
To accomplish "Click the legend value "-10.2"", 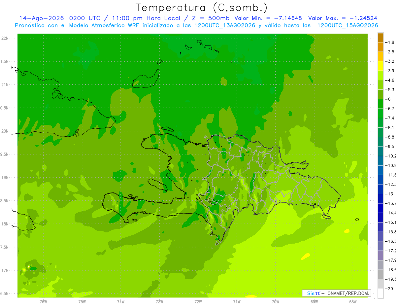I will pos(390,156).
